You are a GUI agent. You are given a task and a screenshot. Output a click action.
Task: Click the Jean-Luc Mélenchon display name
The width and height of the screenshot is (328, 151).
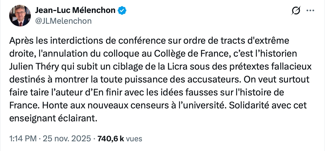(76, 11)
